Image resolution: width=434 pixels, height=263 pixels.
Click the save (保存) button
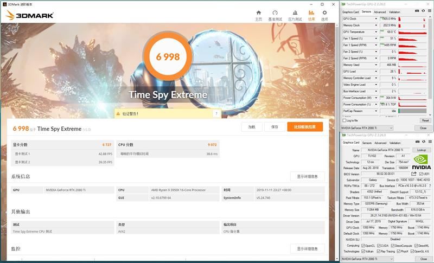click(275, 127)
